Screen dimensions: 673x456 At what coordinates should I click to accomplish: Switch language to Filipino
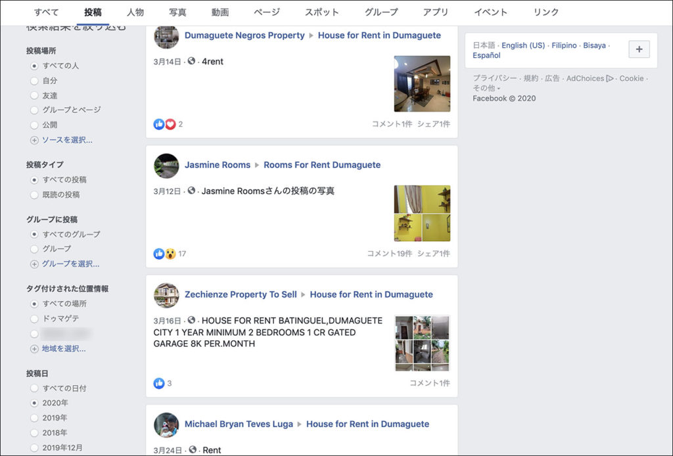point(564,45)
